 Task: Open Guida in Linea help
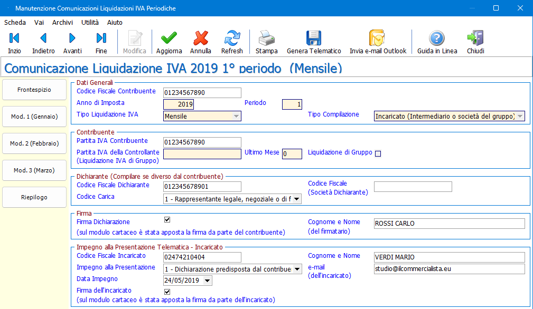437,42
